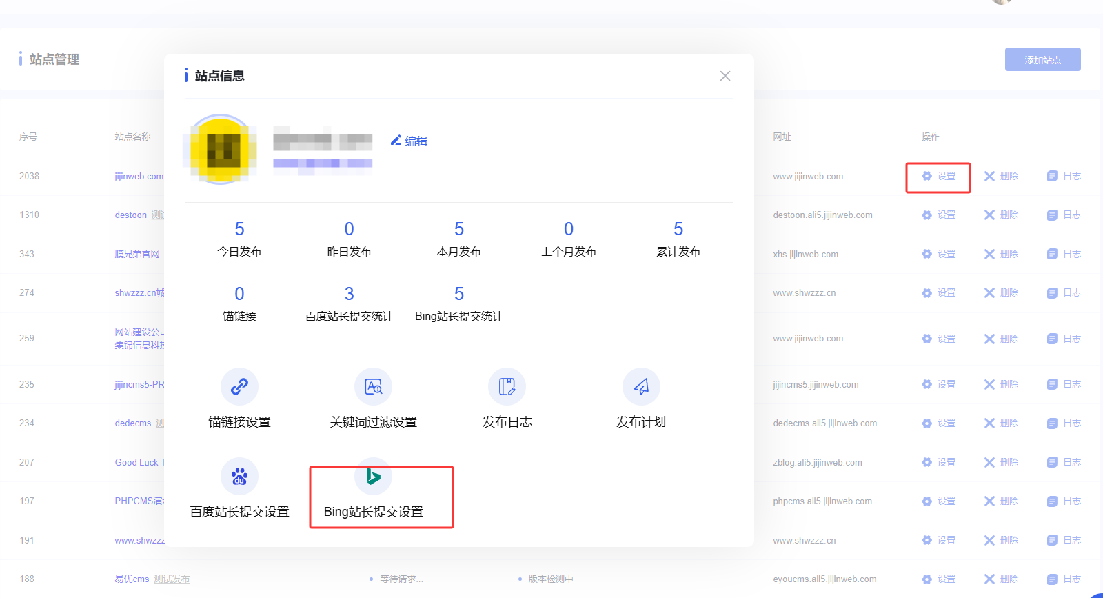The width and height of the screenshot is (1103, 598).
Task: Open site link jijinweb.com in row 2038
Action: 139,177
